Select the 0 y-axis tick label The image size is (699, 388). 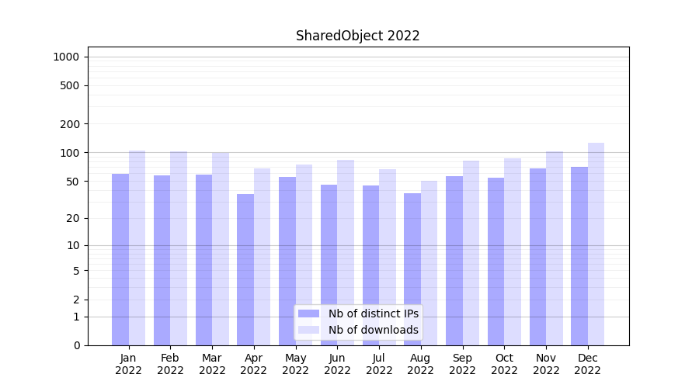pos(76,345)
